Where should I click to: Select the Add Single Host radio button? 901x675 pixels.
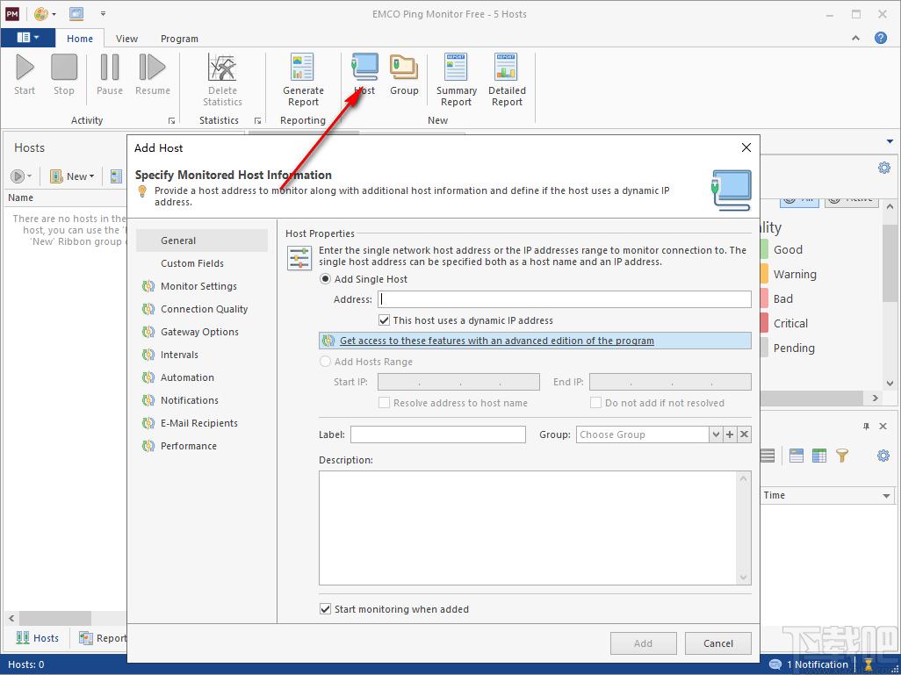(325, 279)
